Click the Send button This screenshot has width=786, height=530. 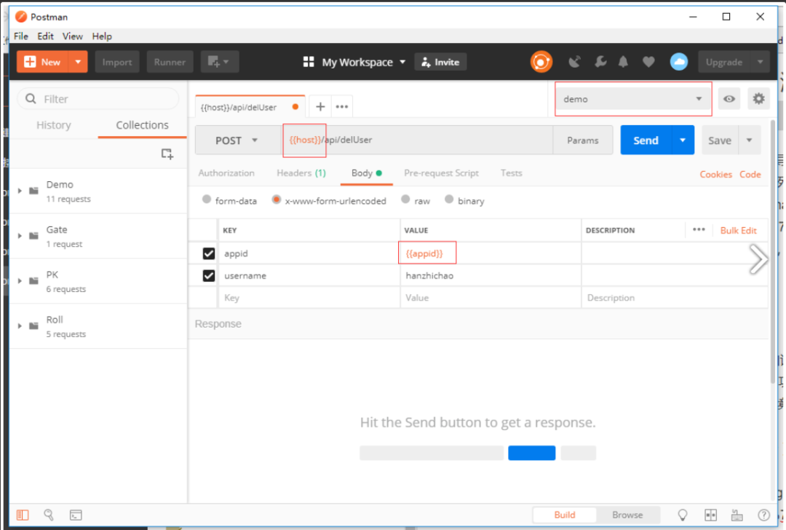646,141
